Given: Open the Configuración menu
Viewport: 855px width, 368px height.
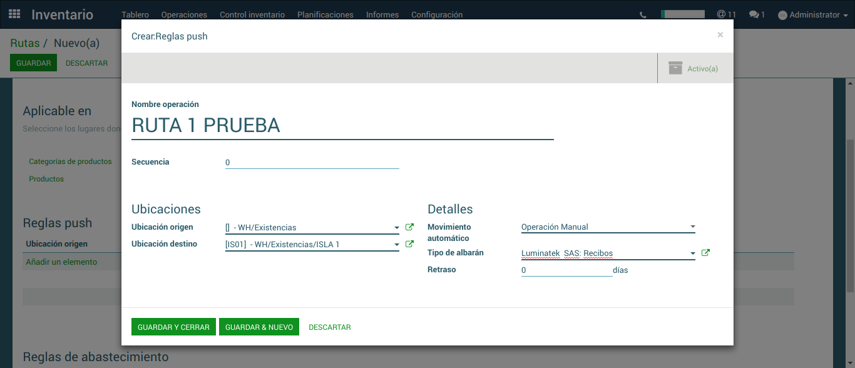Looking at the screenshot, I should click(x=437, y=14).
